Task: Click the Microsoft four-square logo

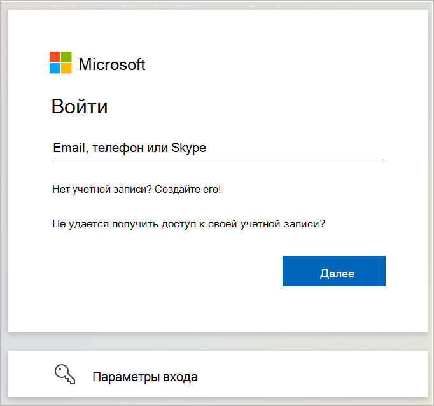Action: point(60,62)
